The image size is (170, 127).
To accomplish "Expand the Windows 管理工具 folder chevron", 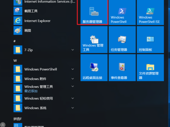I will pos(73,86).
